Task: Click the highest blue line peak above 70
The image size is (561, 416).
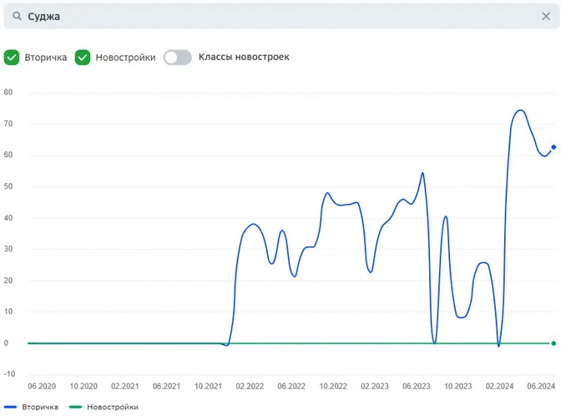Action: point(520,110)
